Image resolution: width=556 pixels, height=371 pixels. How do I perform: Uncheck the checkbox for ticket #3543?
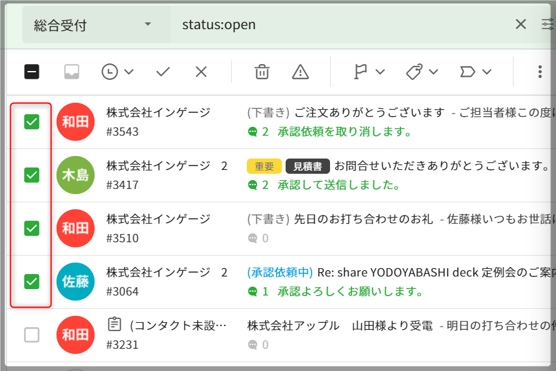32,122
